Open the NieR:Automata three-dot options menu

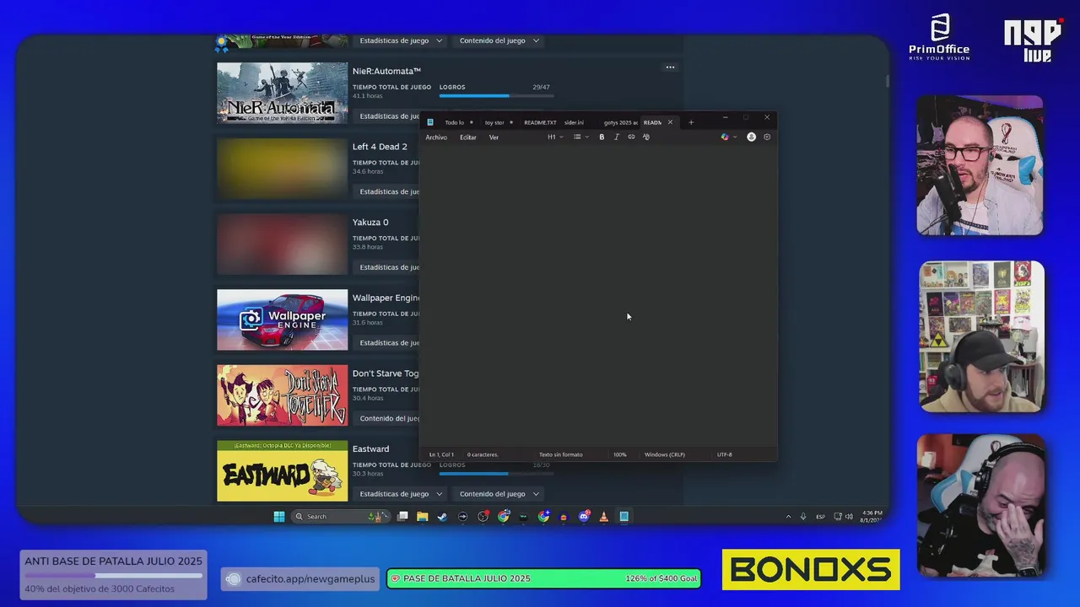pos(670,67)
